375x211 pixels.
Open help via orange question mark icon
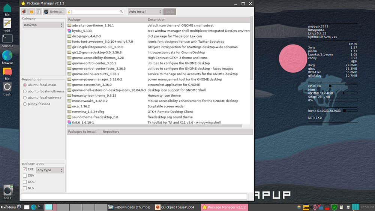click(x=31, y=12)
